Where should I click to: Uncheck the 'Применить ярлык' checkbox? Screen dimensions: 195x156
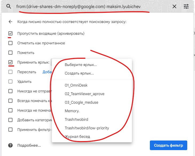click(x=10, y=62)
